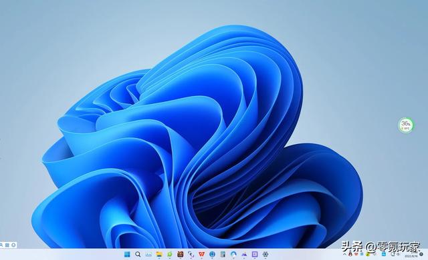Click the circle icon in bottom-left floating bar

pyautogui.click(x=13, y=245)
